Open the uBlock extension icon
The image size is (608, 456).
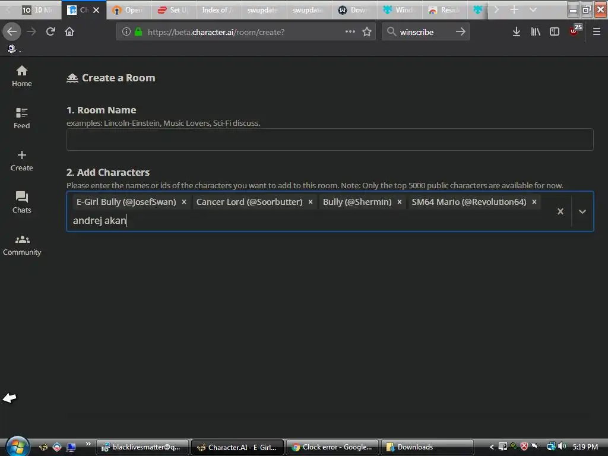click(575, 31)
